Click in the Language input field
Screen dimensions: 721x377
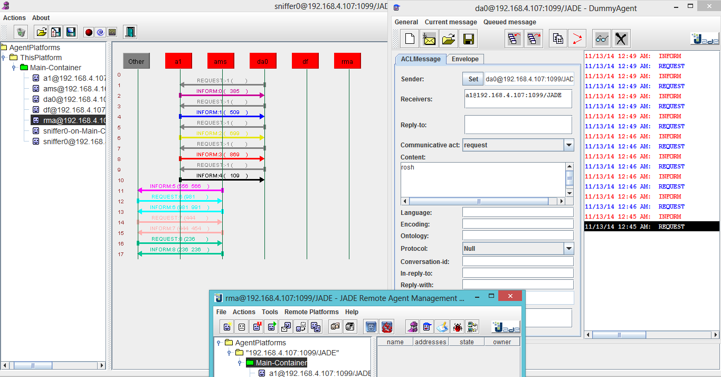tap(518, 212)
